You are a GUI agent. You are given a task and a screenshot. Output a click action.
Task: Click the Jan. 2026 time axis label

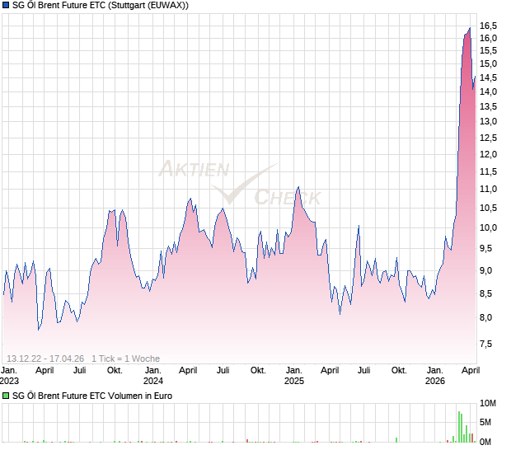pos(435,376)
